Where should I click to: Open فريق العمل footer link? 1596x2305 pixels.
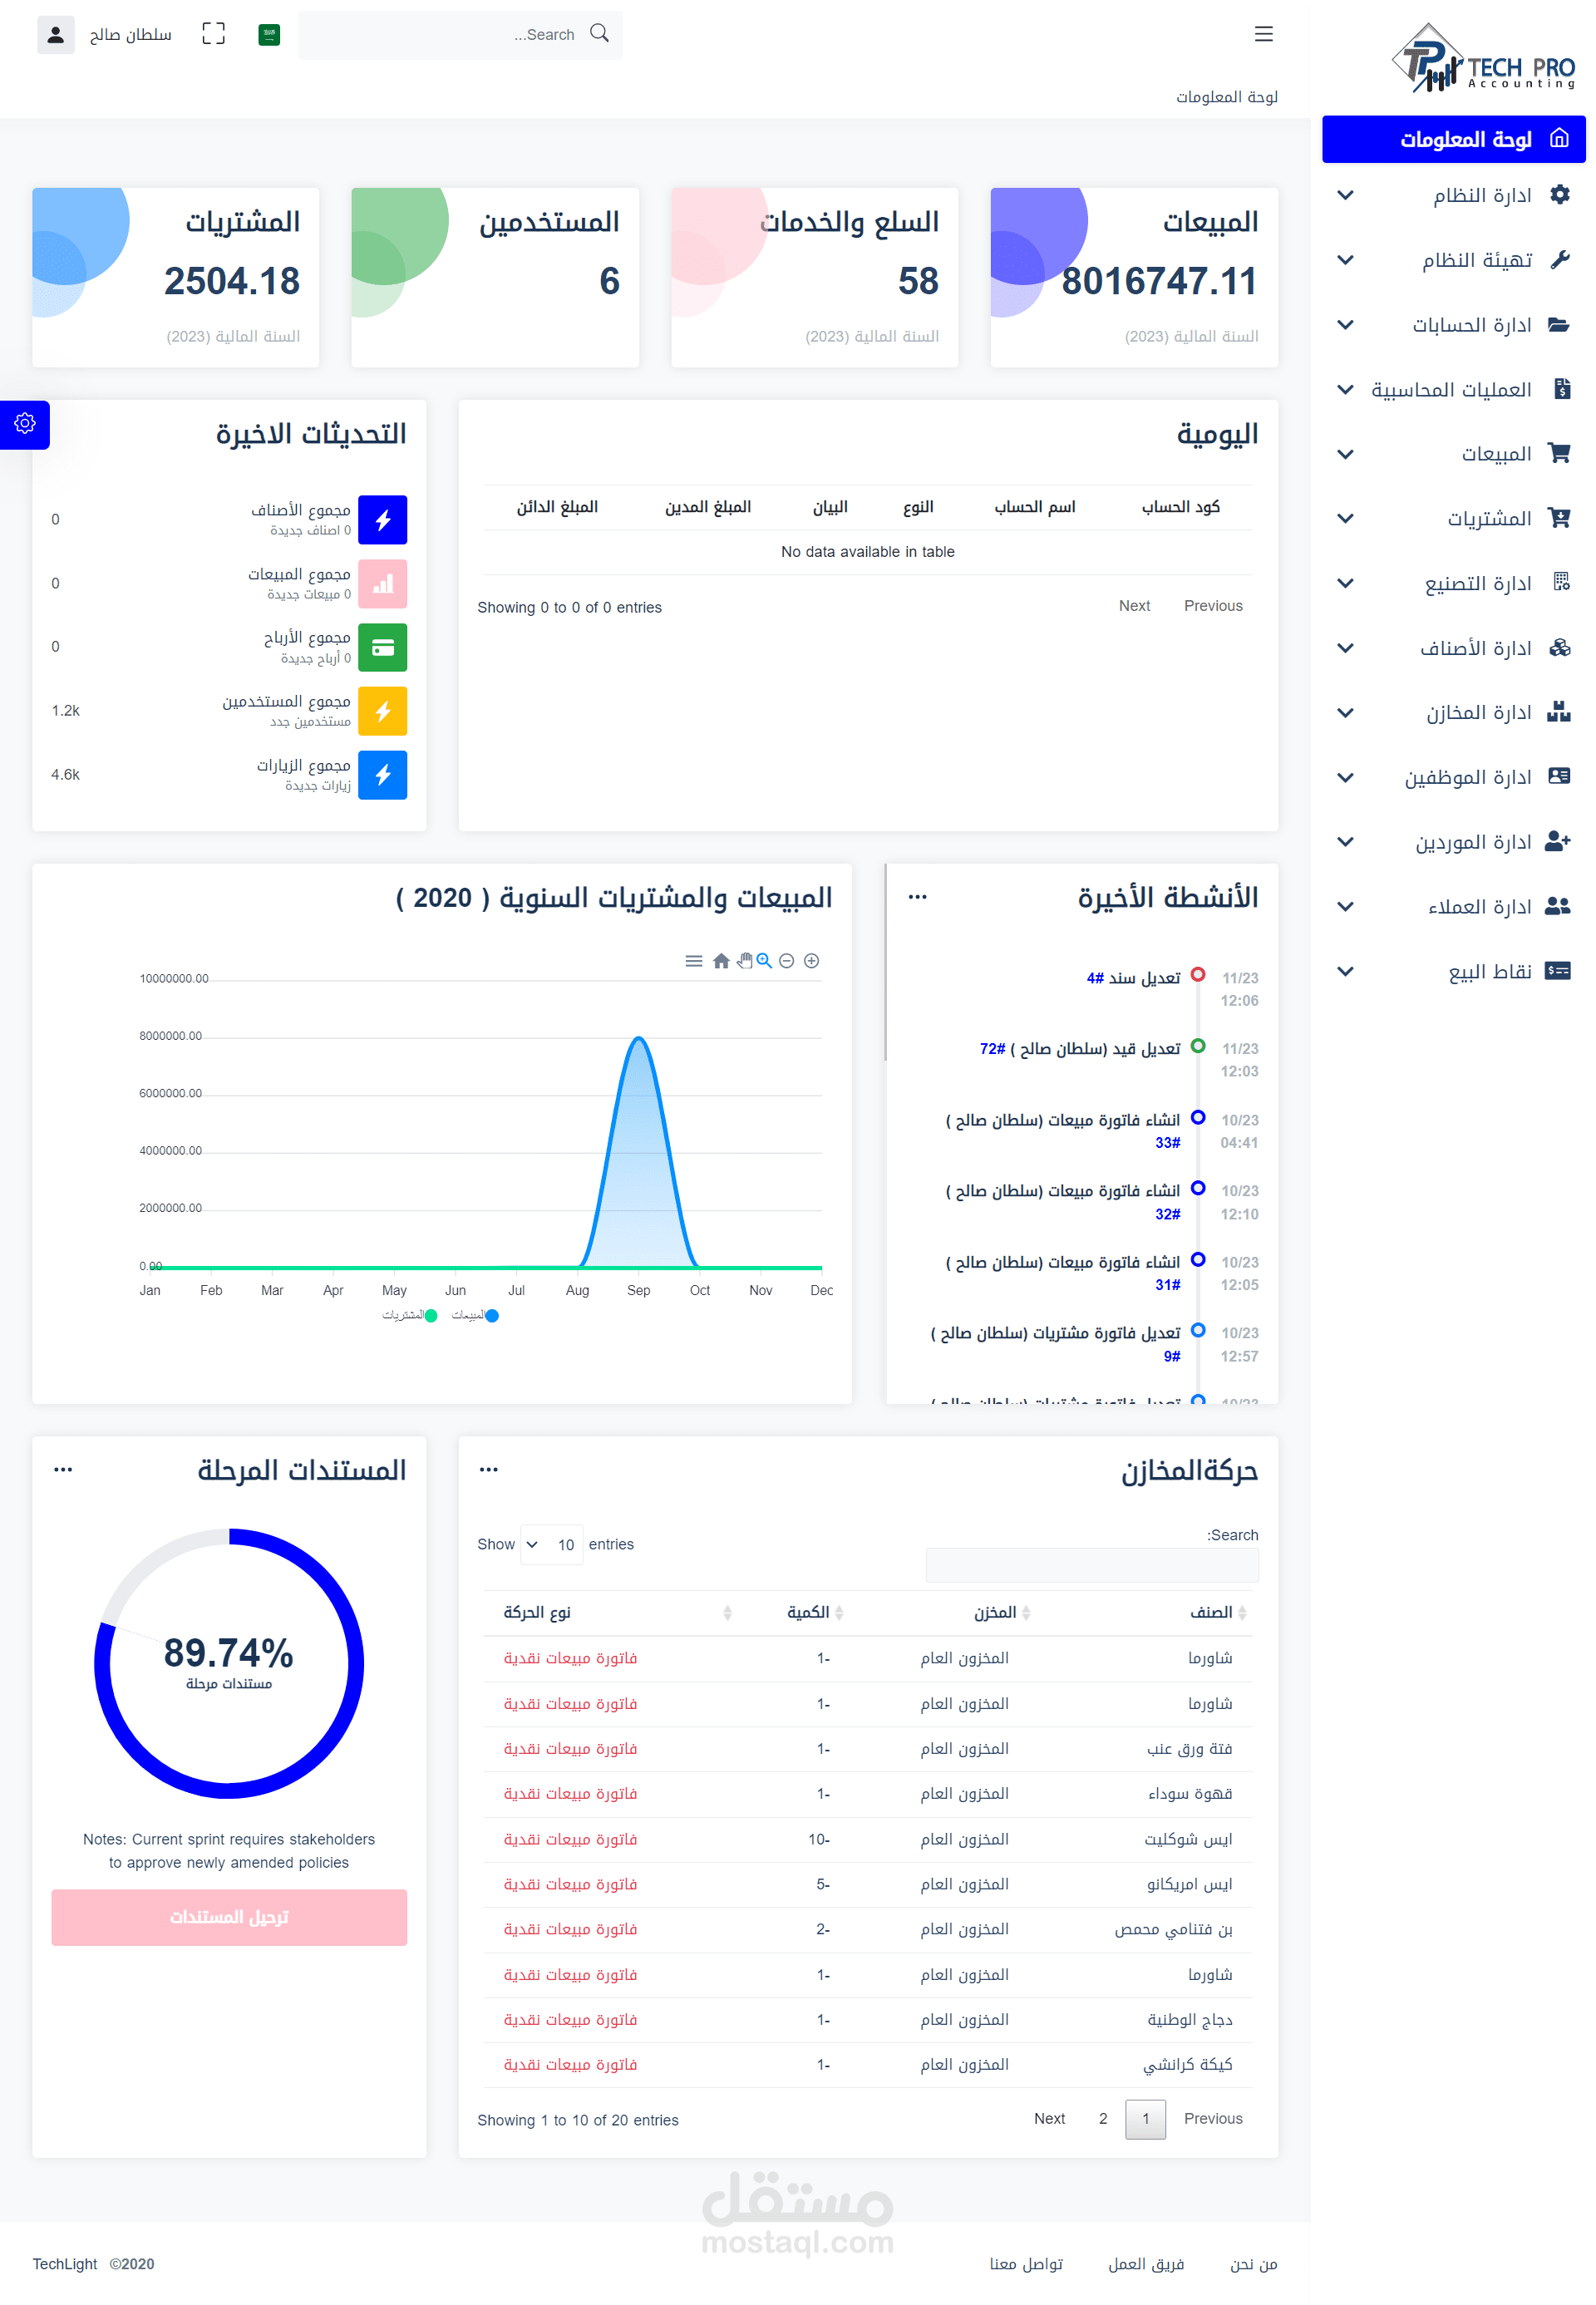(1146, 2265)
